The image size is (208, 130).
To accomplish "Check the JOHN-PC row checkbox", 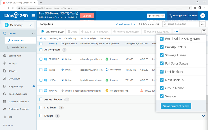I will (41, 90).
